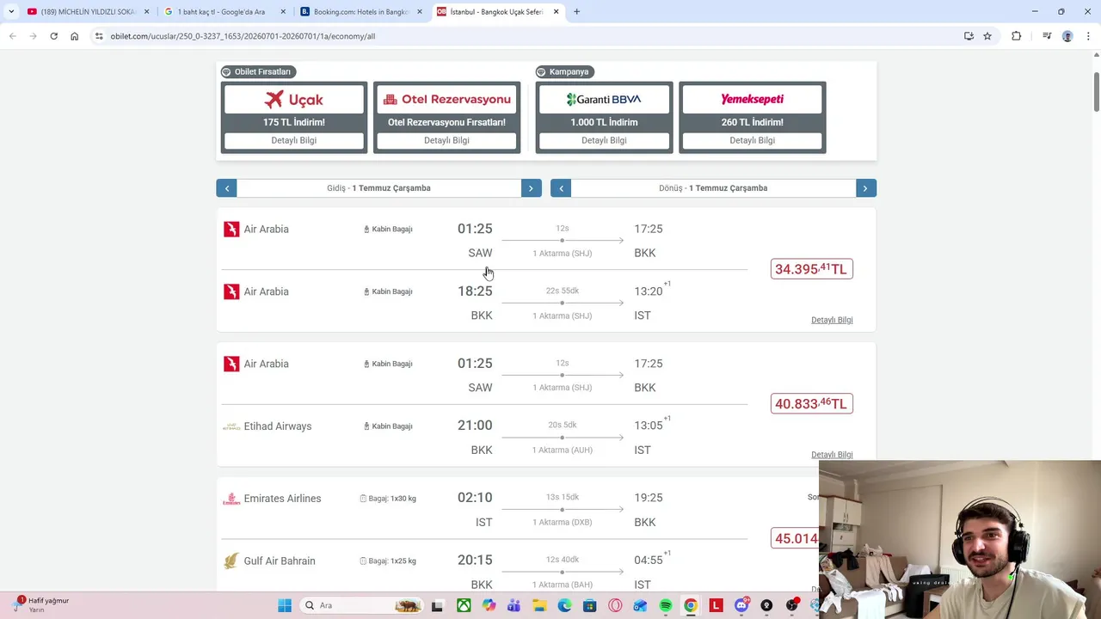Go to browser home page

pyautogui.click(x=74, y=36)
